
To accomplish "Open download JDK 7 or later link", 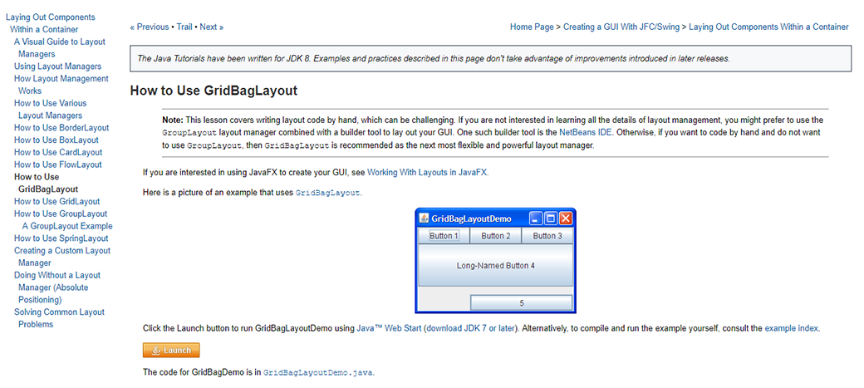I will click(x=471, y=328).
